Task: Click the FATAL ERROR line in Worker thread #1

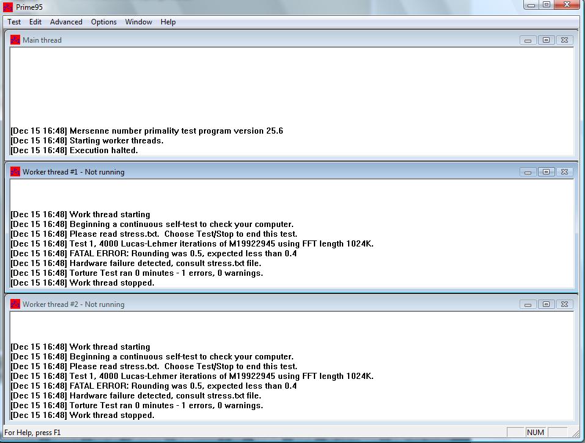Action: point(153,253)
